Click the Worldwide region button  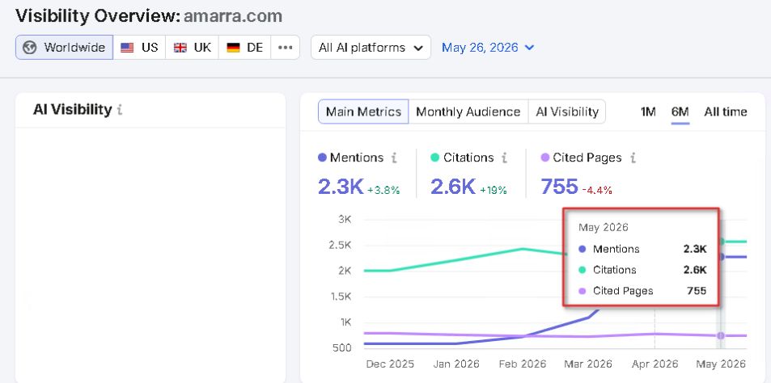coord(65,48)
